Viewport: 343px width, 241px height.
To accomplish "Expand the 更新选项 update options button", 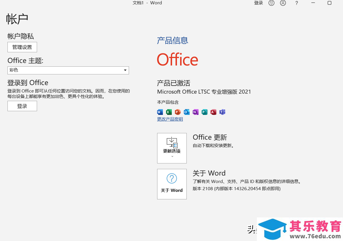I will (172, 148).
